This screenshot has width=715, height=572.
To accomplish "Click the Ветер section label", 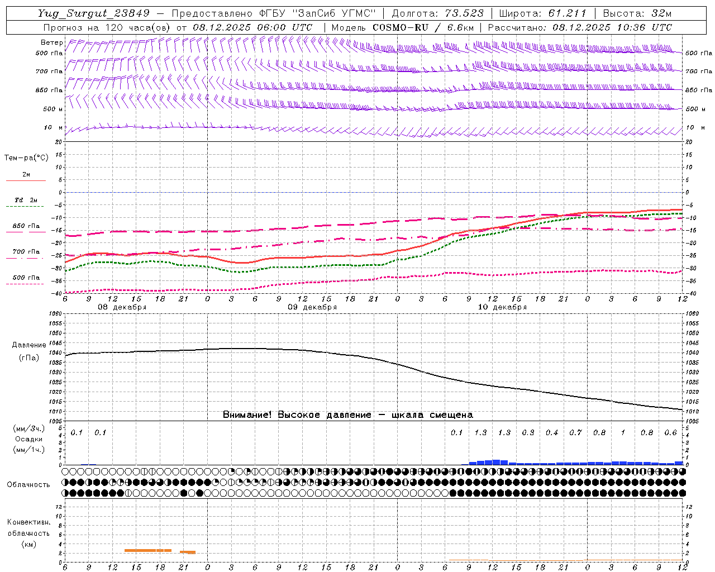I will (51, 42).
